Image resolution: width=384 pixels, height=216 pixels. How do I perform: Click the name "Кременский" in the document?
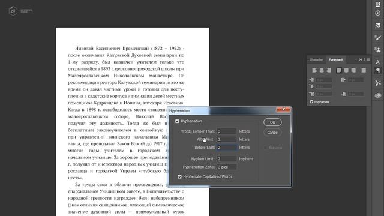pyautogui.click(x=136, y=49)
